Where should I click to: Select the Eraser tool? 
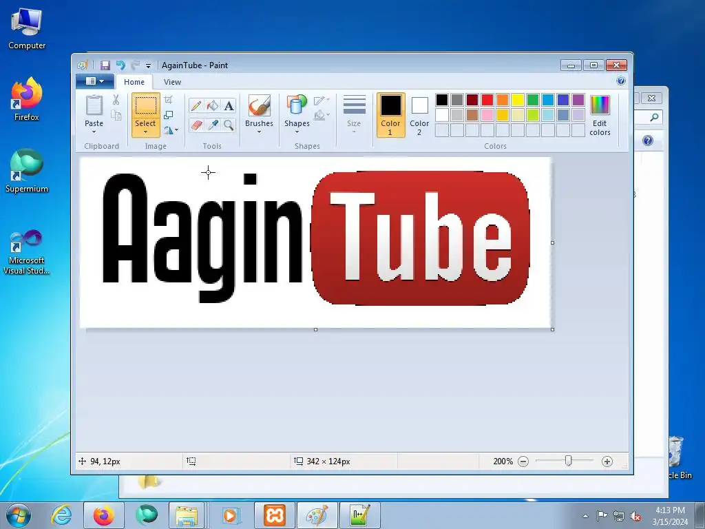[196, 125]
